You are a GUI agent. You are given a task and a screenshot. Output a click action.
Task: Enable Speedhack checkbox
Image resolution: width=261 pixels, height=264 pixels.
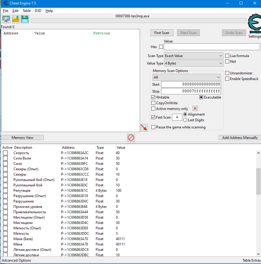tap(227, 79)
